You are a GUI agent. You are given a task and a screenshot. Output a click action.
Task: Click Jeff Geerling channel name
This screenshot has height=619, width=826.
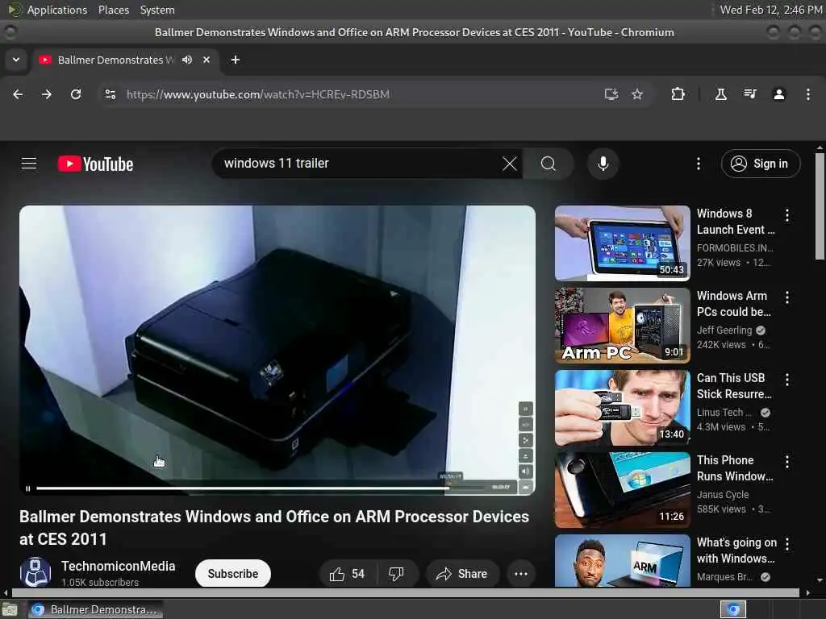pyautogui.click(x=724, y=330)
